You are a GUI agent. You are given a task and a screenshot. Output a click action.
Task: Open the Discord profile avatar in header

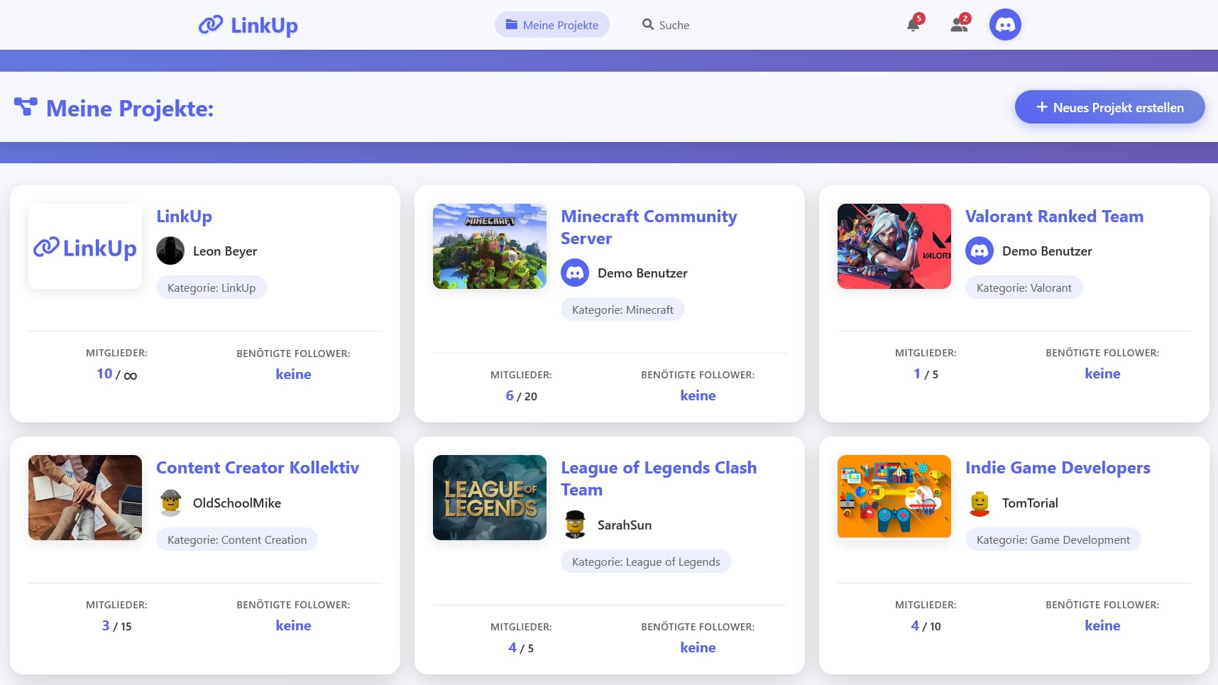pos(1005,25)
